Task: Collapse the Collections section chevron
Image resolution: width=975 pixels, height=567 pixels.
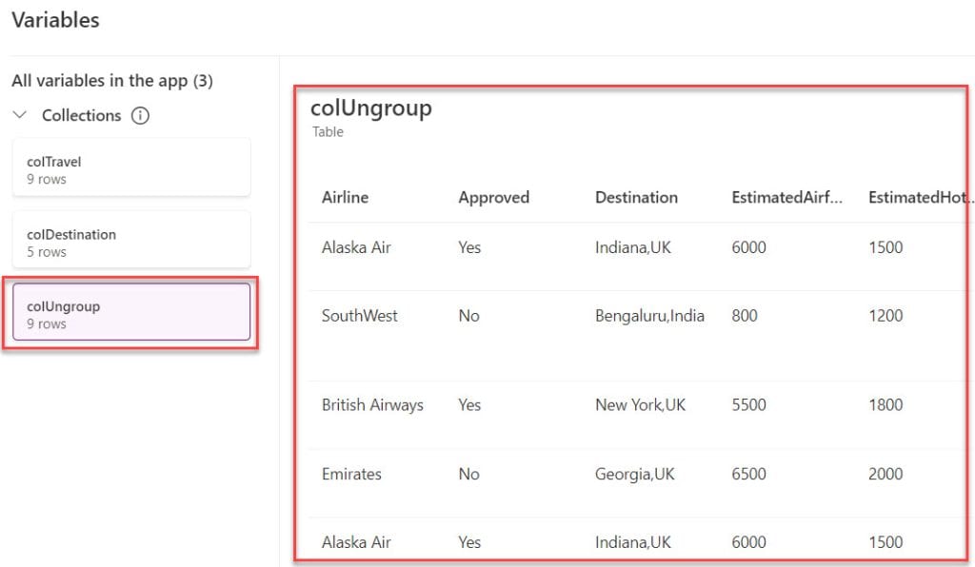Action: tap(20, 115)
